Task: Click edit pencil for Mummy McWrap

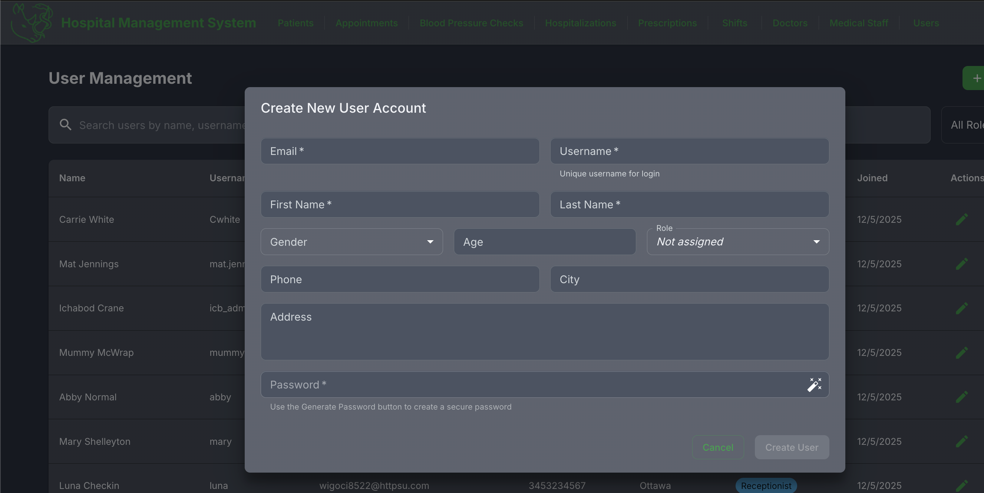Action: [961, 353]
